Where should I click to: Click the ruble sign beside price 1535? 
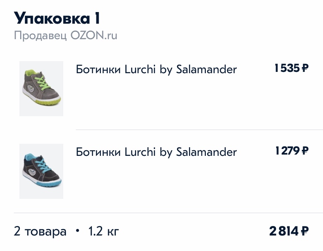click(x=305, y=68)
